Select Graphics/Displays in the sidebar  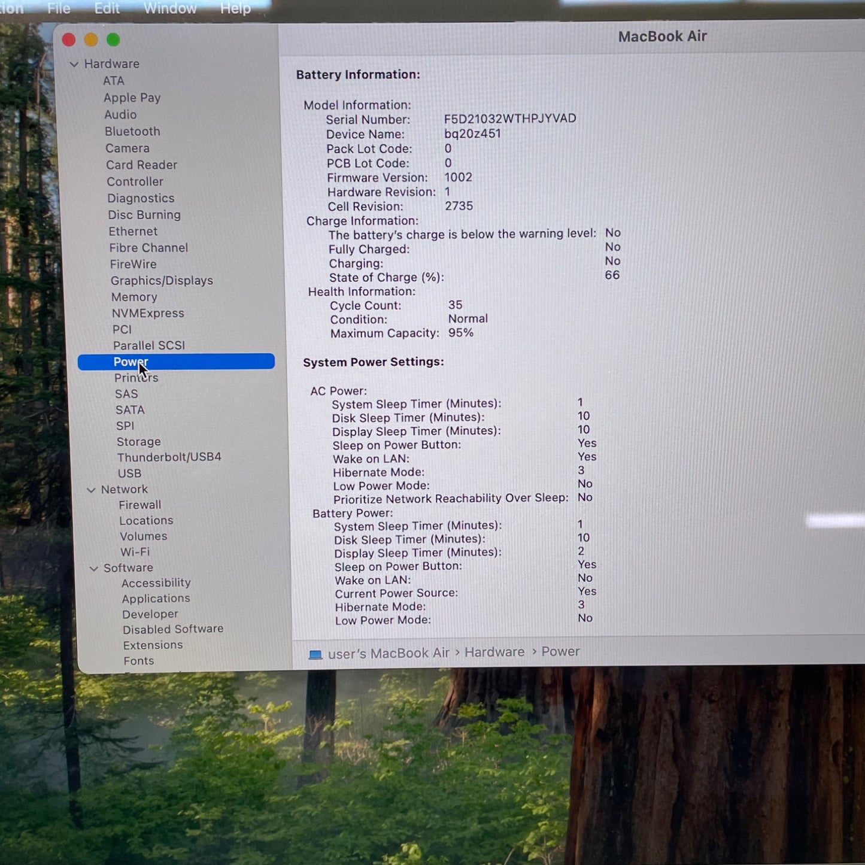(162, 281)
